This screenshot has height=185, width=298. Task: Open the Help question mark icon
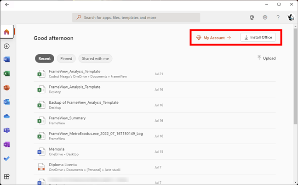point(278,17)
